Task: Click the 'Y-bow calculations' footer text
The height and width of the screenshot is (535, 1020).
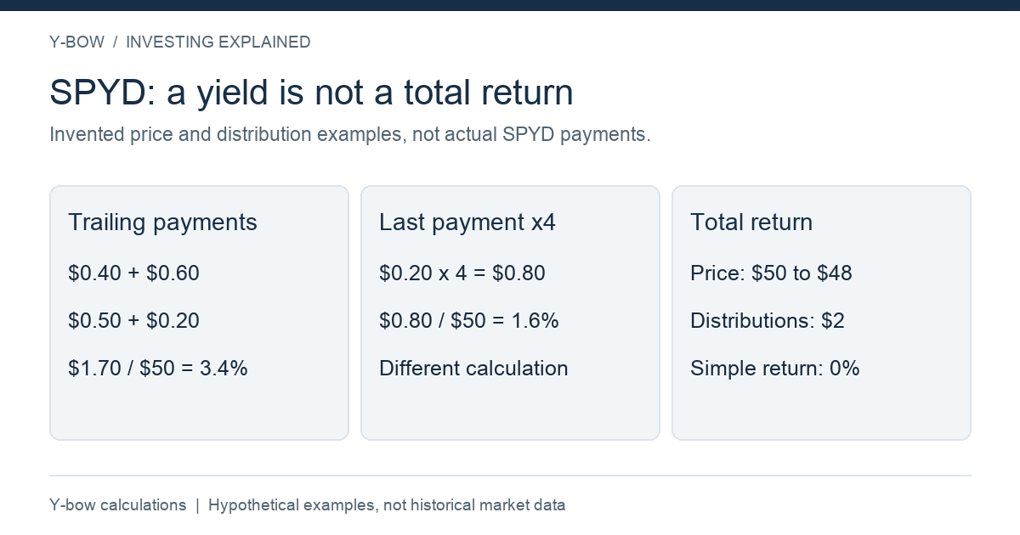Action: click(x=117, y=505)
